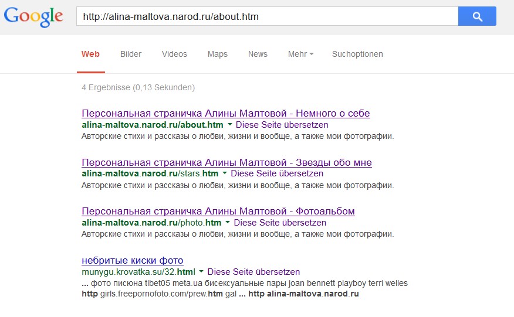Translate stars.htm result via Diese Seite übersetzen

coord(277,173)
